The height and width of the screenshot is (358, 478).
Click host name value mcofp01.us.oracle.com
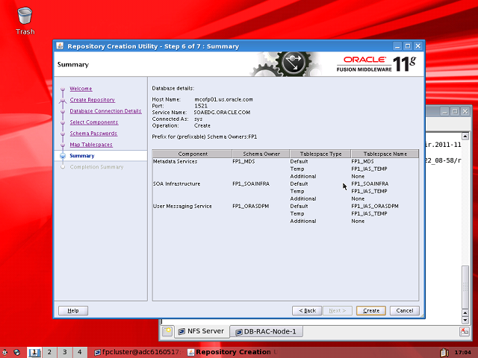tap(223, 99)
